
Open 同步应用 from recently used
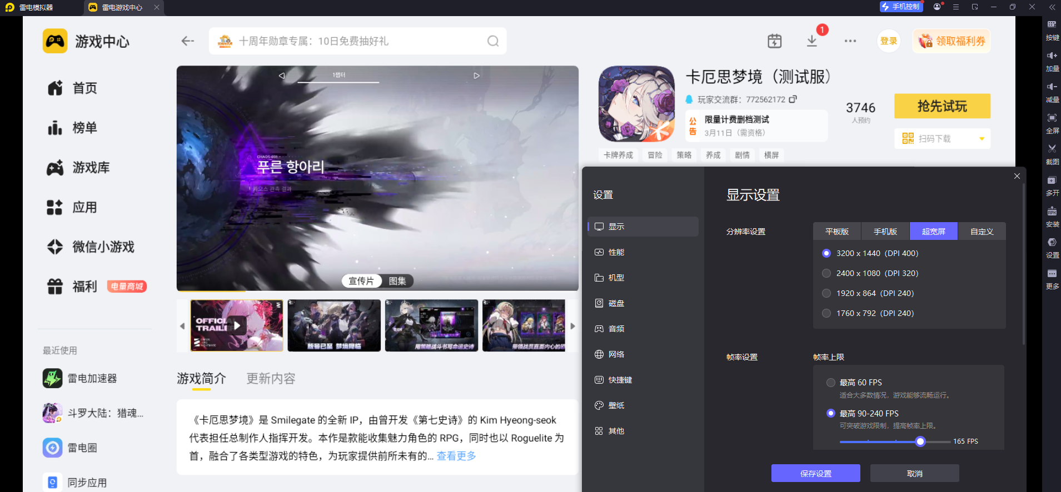75,483
